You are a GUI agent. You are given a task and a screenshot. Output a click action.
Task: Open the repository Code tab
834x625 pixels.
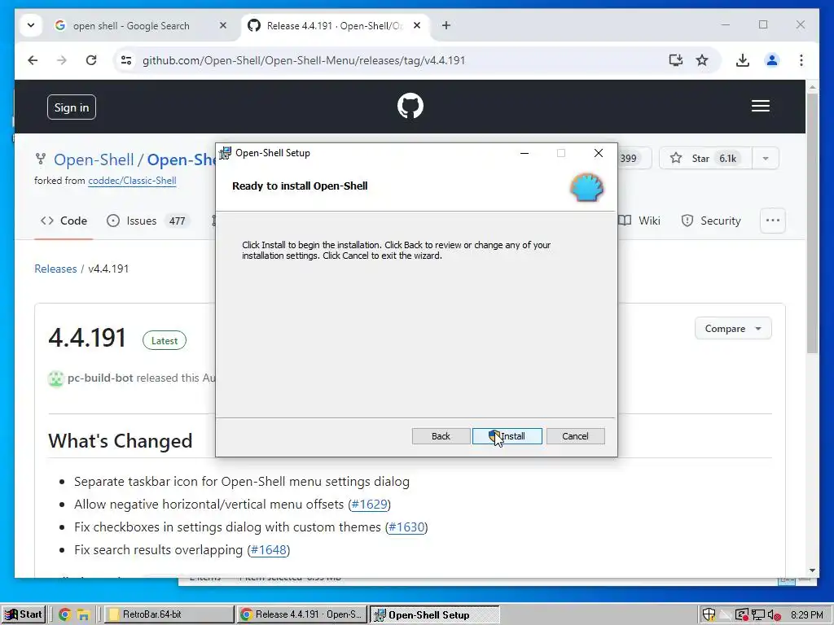(x=64, y=221)
